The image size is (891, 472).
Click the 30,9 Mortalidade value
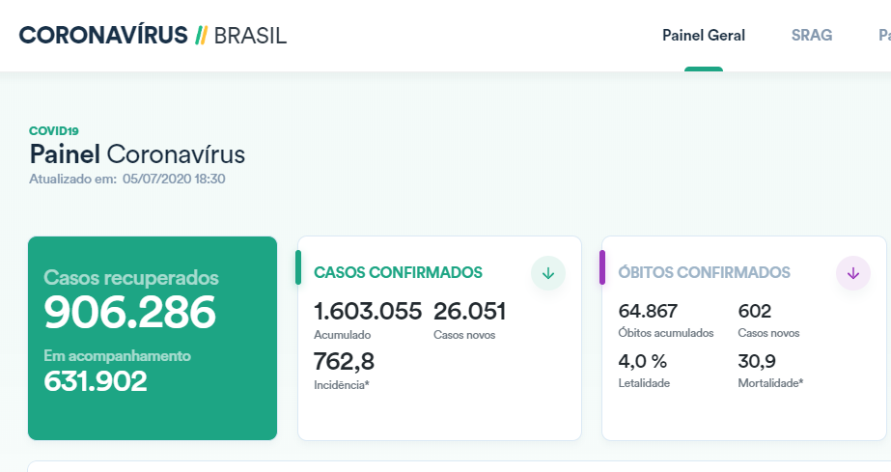point(757,362)
